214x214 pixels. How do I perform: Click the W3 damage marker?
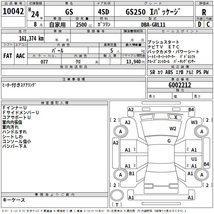194,123
